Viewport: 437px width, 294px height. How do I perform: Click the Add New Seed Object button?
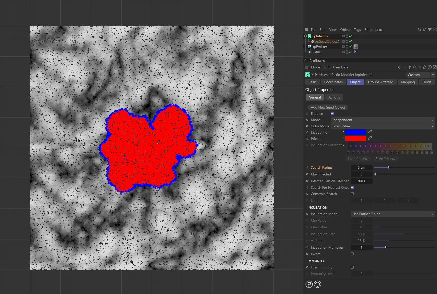[x=328, y=107]
